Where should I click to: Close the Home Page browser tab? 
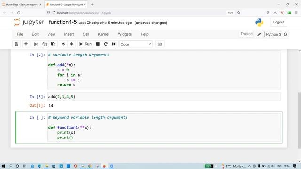point(40,4)
